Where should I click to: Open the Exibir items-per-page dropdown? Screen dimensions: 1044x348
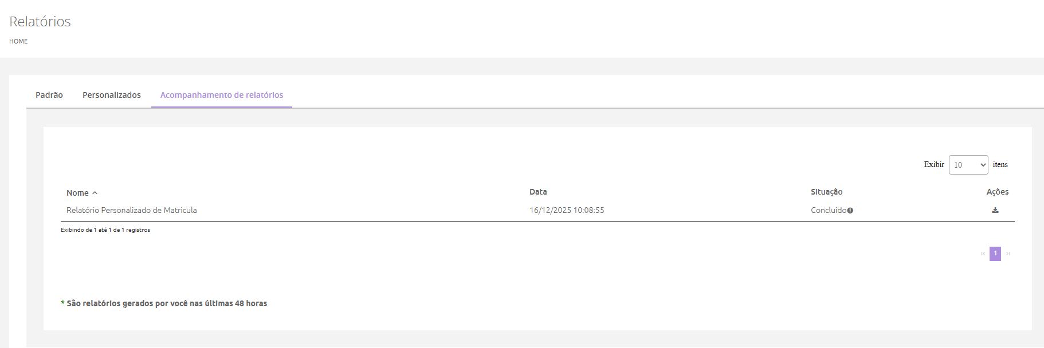coord(968,165)
